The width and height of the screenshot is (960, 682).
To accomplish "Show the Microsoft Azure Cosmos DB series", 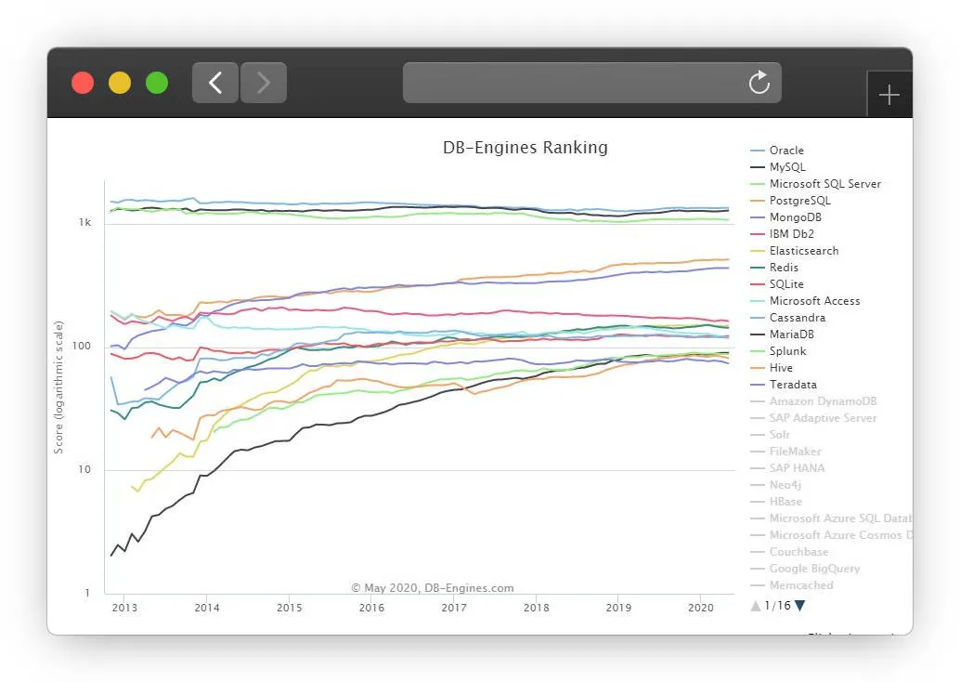I will 831,535.
